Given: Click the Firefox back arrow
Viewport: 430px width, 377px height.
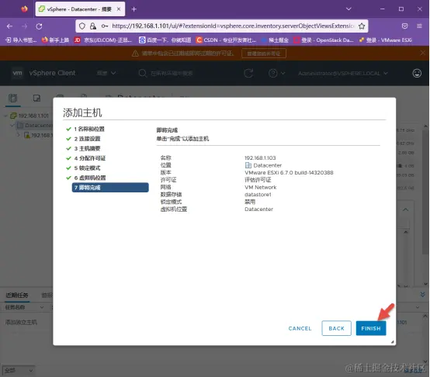Looking at the screenshot, I should click(9, 26).
